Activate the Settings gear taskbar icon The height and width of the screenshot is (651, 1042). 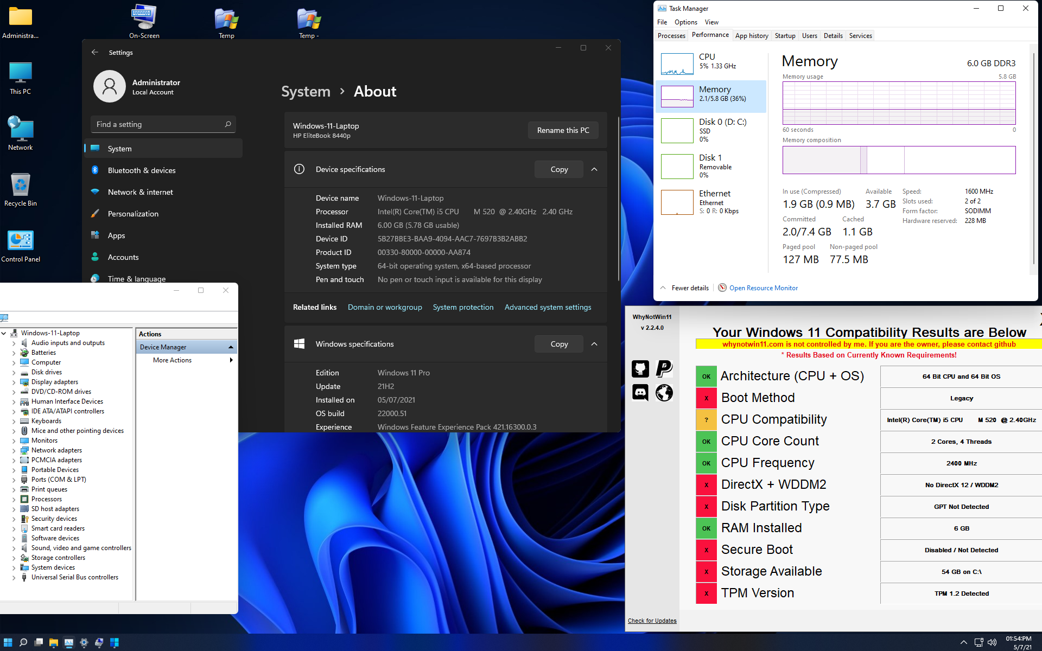[x=84, y=642]
